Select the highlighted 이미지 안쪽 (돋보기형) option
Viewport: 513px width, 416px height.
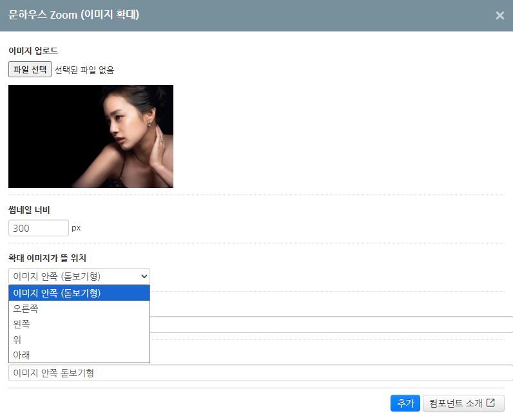pyautogui.click(x=79, y=293)
